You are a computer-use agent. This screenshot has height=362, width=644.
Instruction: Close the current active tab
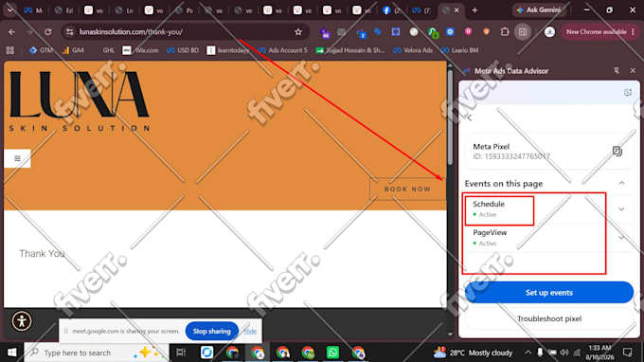click(x=456, y=10)
